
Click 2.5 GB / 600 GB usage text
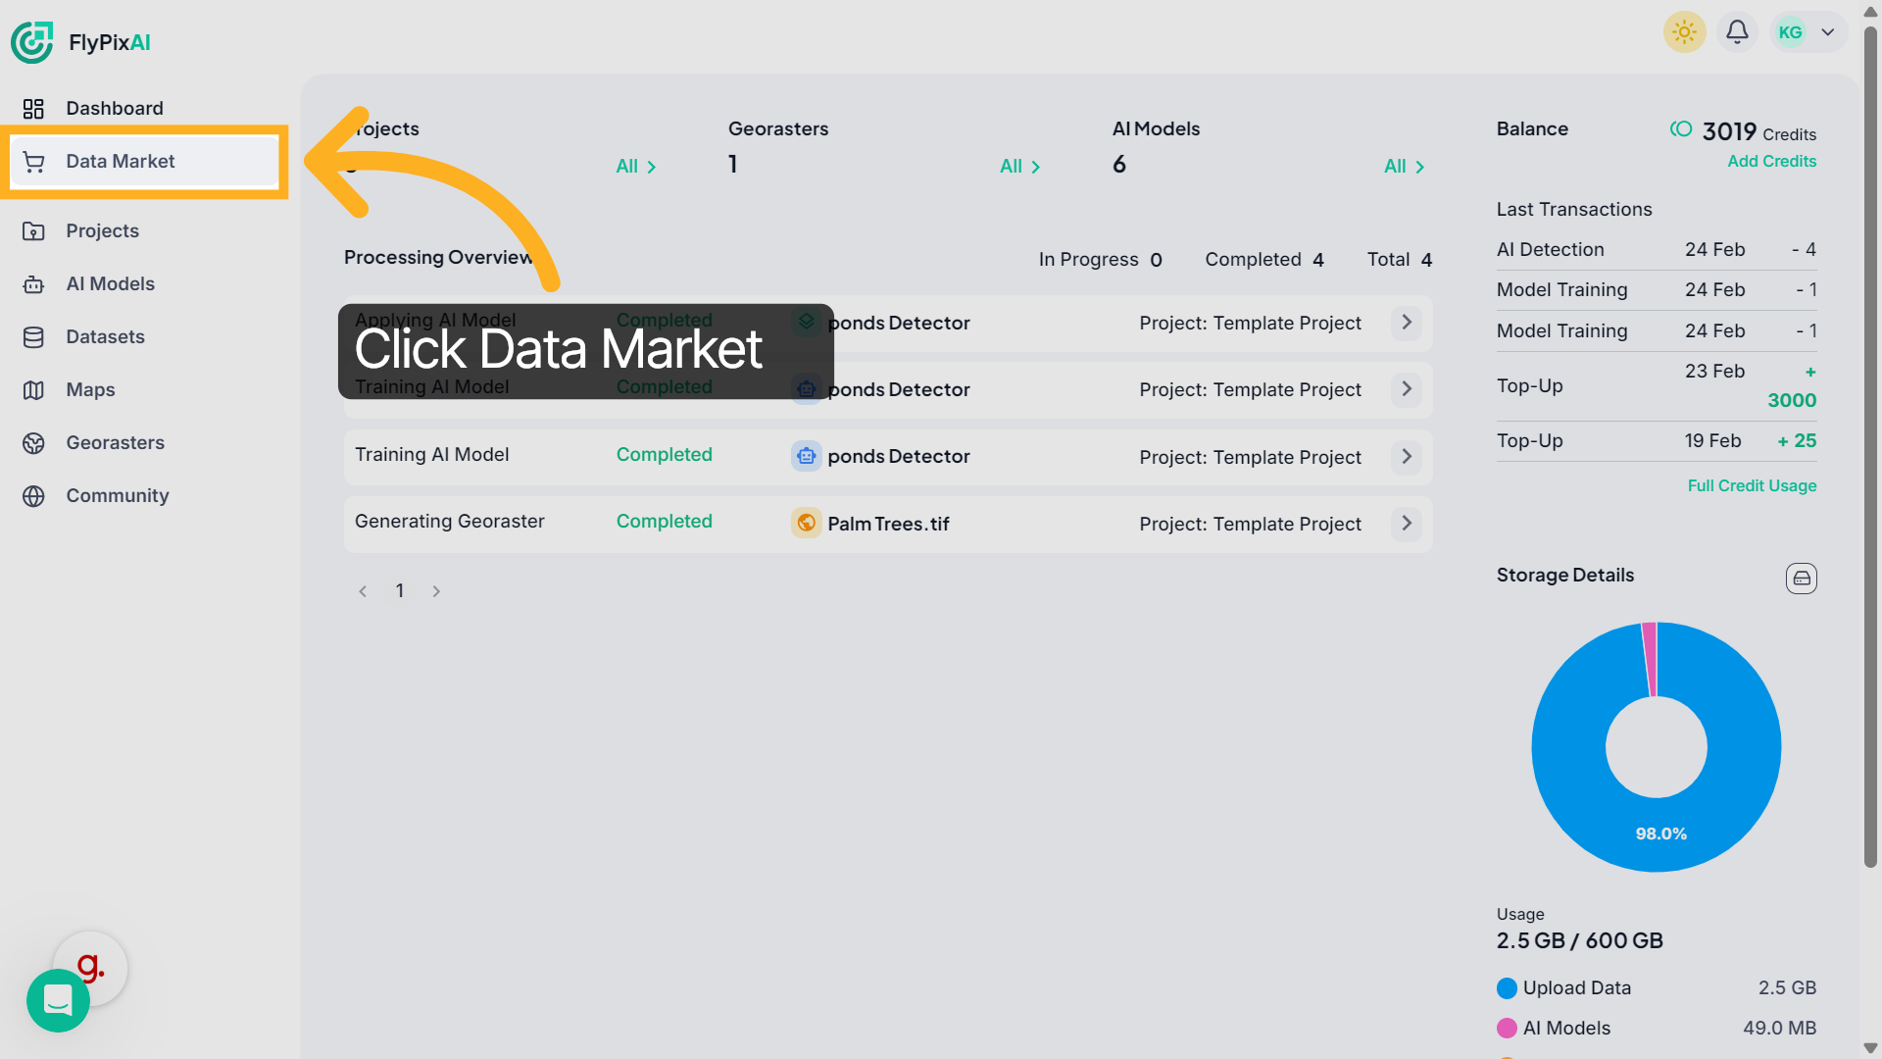pos(1579,941)
